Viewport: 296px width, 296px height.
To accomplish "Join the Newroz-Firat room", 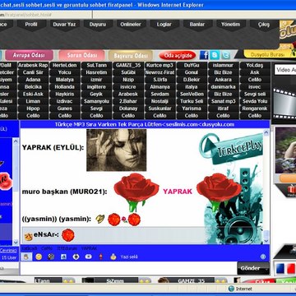I will point(160,72).
